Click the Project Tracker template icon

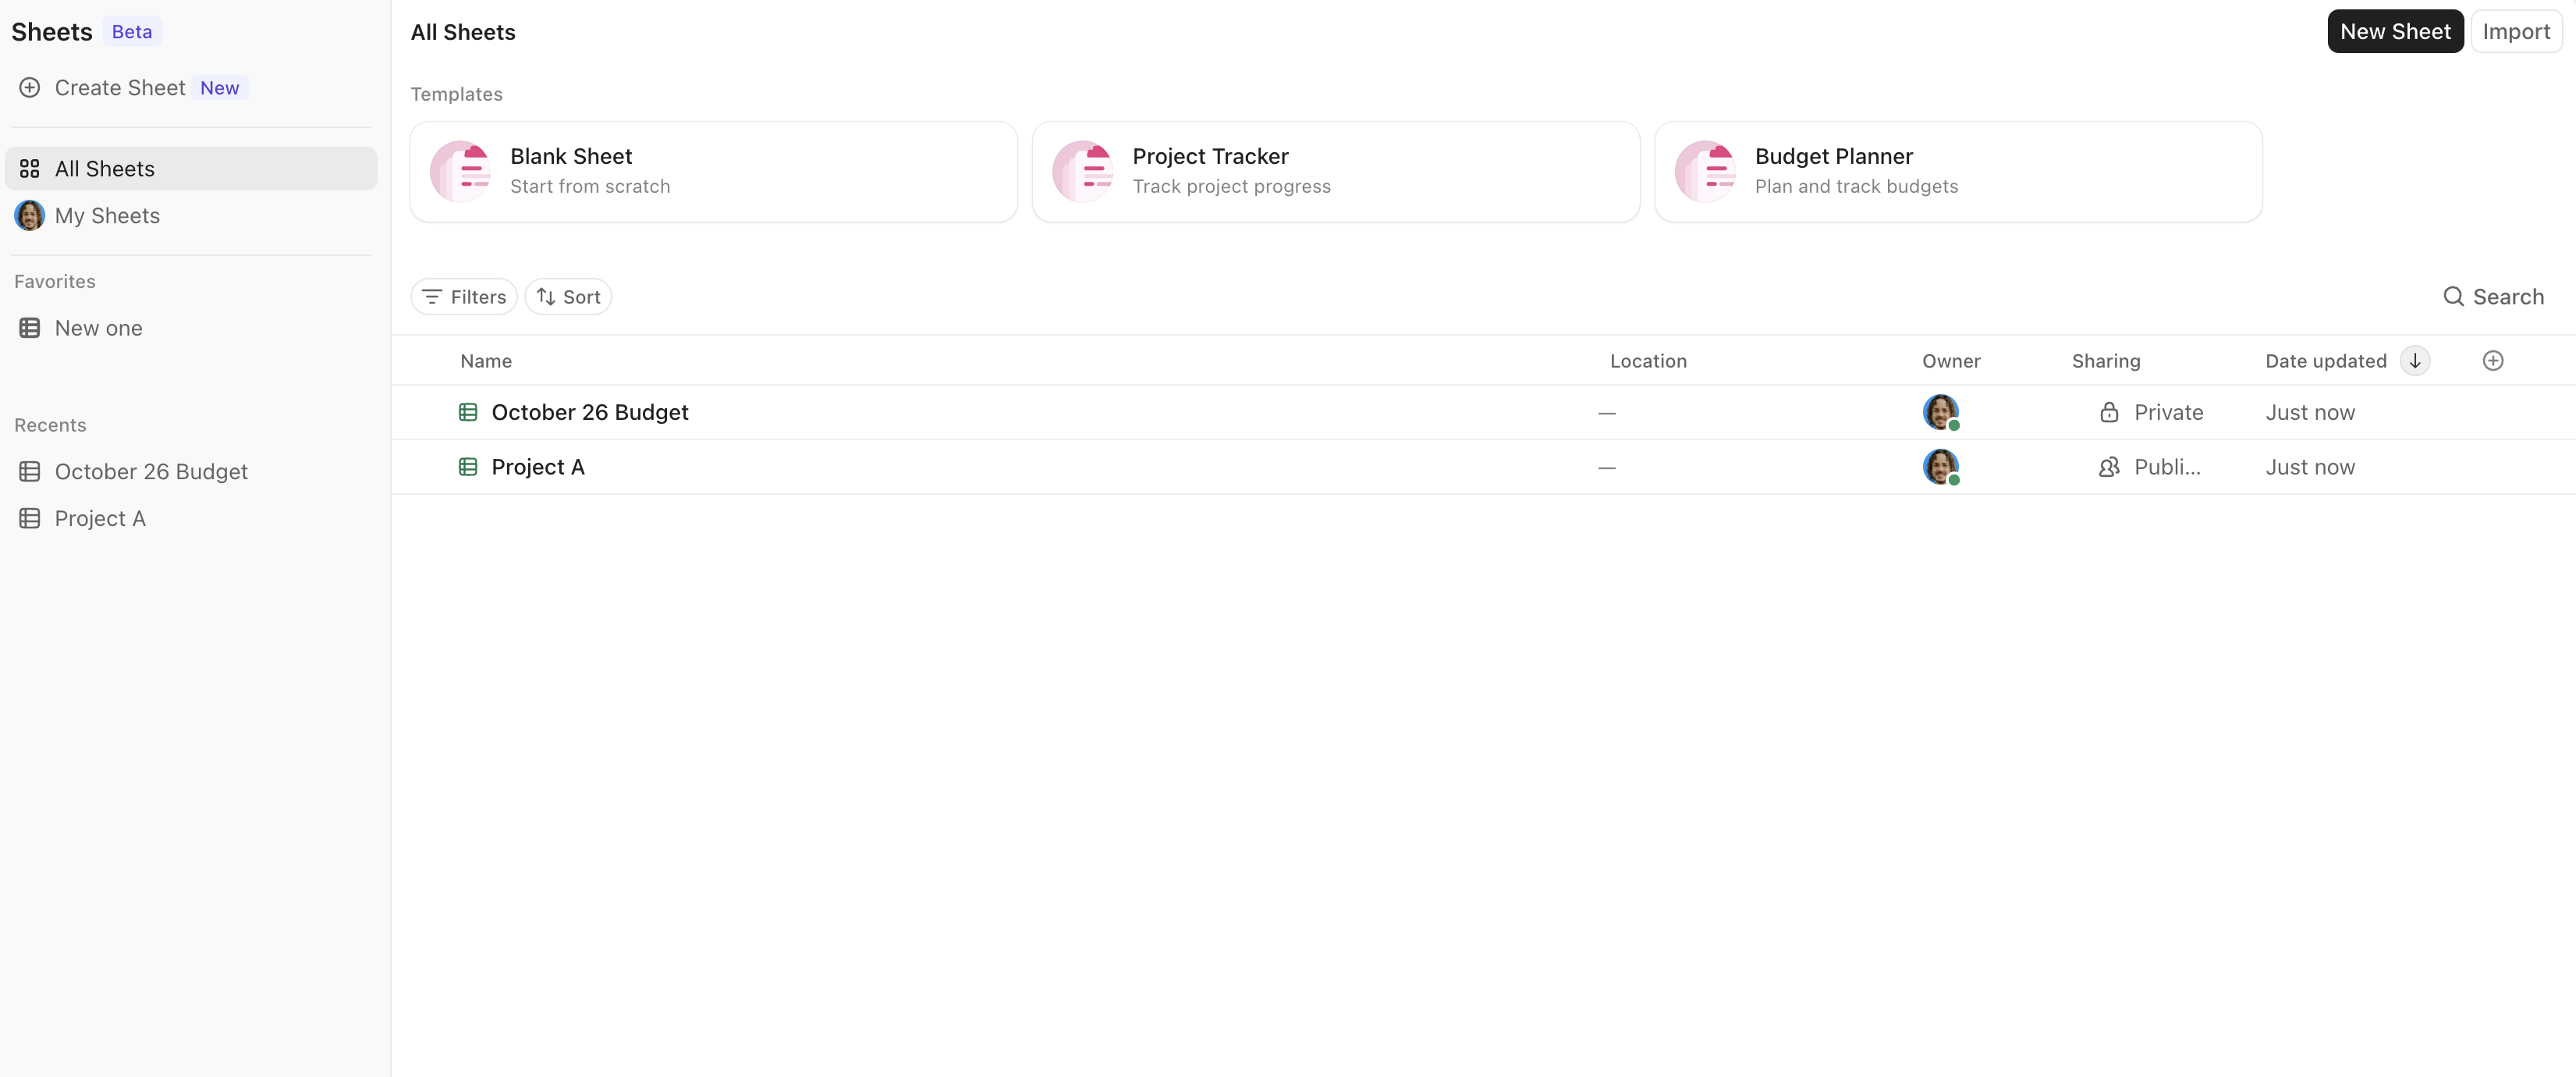point(1083,172)
